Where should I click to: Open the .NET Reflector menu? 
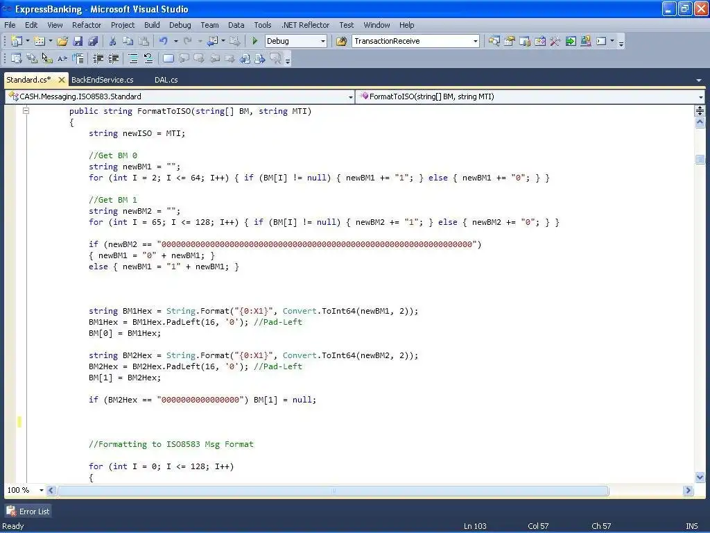(x=306, y=25)
